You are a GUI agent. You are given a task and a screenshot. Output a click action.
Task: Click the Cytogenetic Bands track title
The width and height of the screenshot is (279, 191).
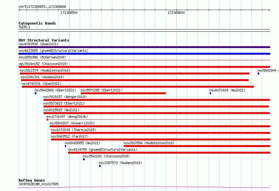pos(37,23)
